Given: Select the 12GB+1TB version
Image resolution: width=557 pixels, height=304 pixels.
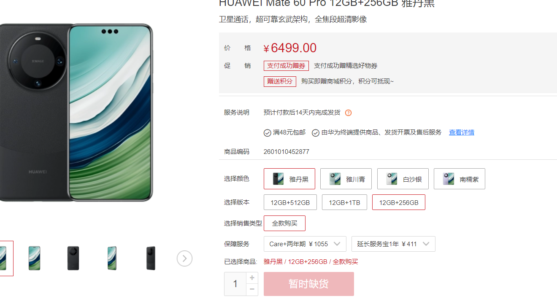Looking at the screenshot, I should [344, 202].
